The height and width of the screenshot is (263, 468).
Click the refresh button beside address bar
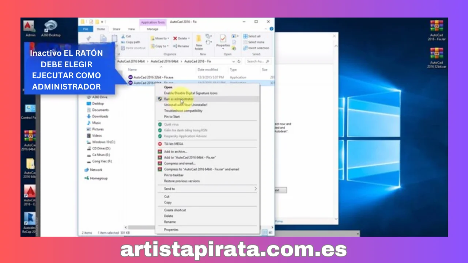[239, 61]
